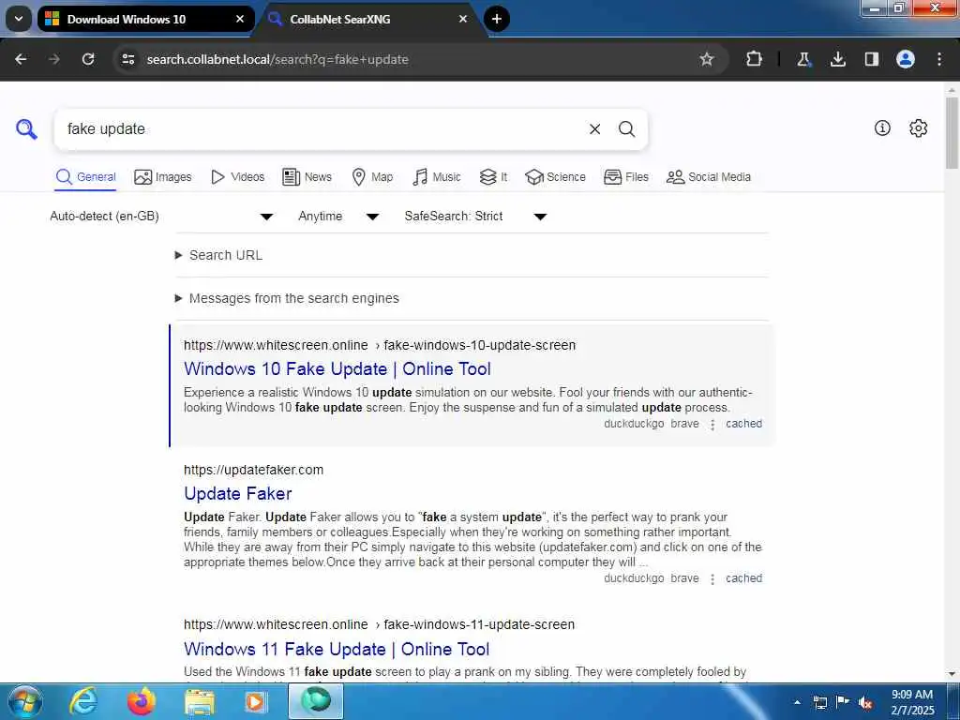960x720 pixels.
Task: Click the network tray icon
Action: click(819, 703)
